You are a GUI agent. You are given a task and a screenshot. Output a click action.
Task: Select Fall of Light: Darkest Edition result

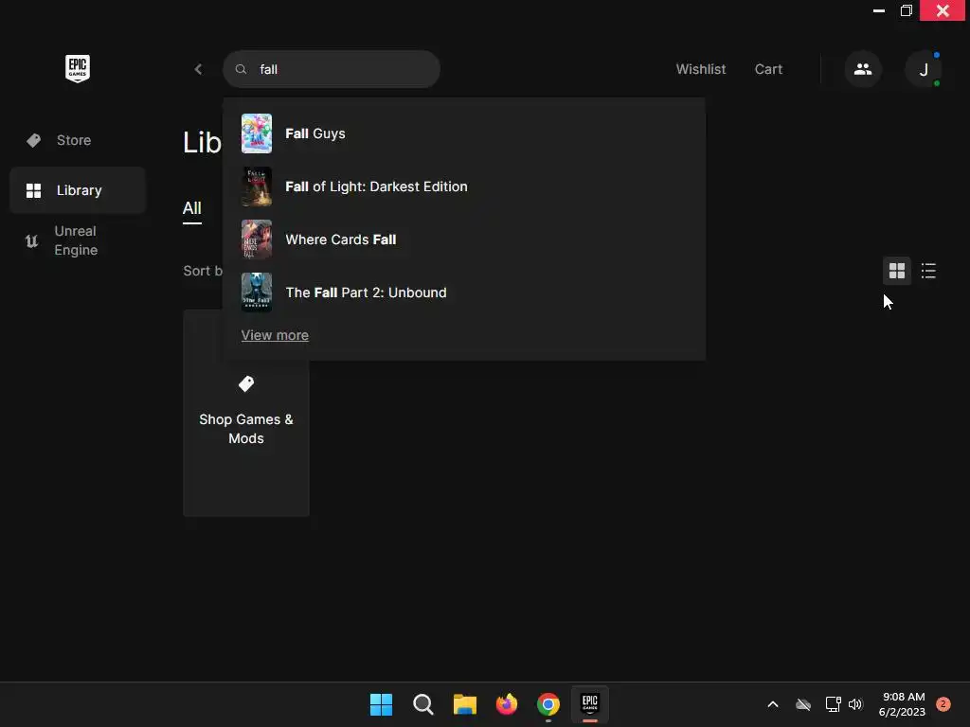(x=464, y=186)
